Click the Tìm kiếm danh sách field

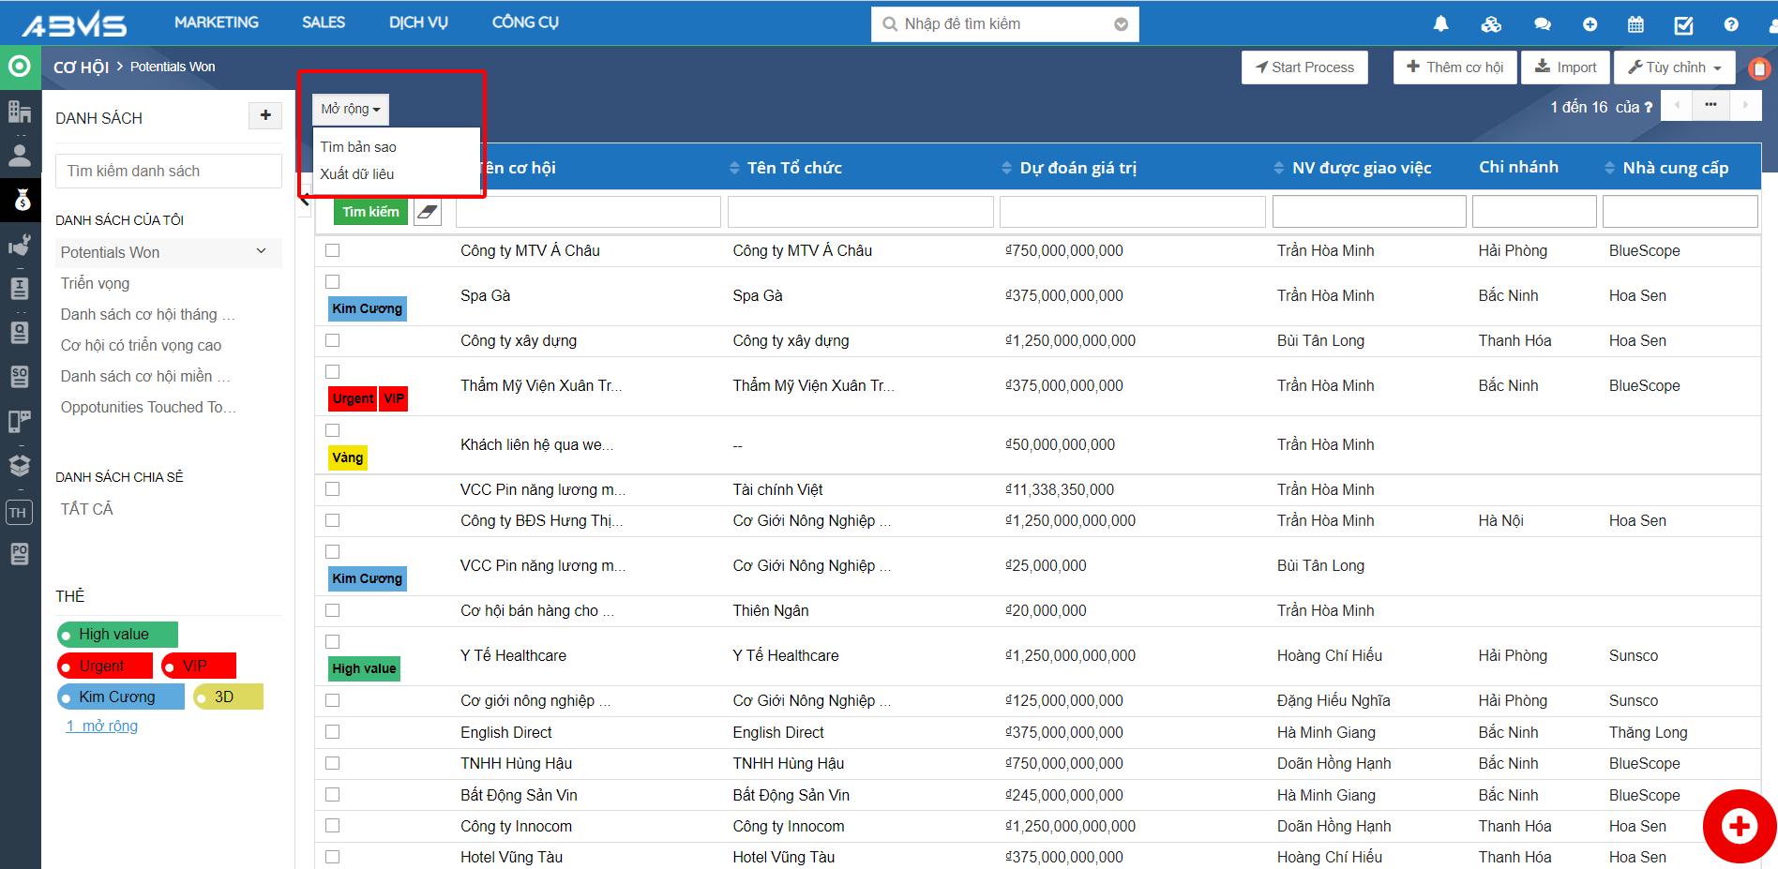tap(169, 171)
